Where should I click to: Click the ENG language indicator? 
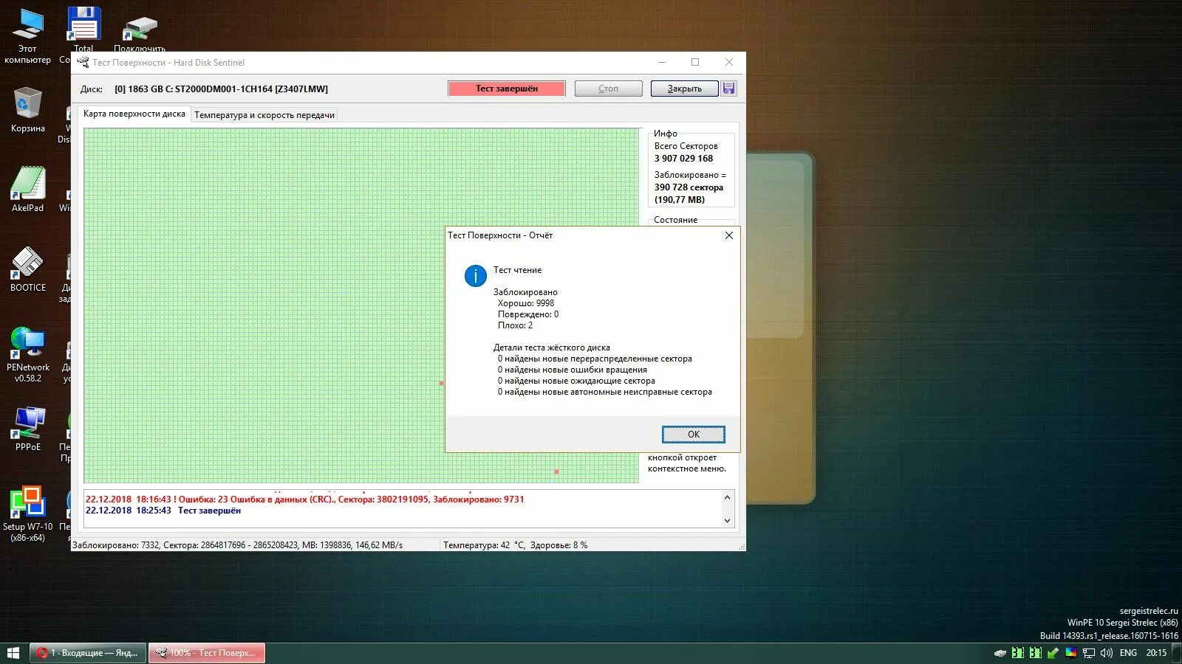(x=1128, y=653)
